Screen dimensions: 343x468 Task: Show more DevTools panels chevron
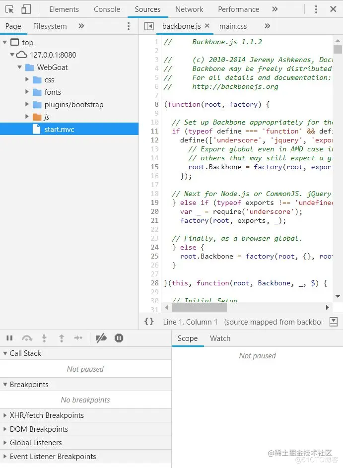[275, 9]
